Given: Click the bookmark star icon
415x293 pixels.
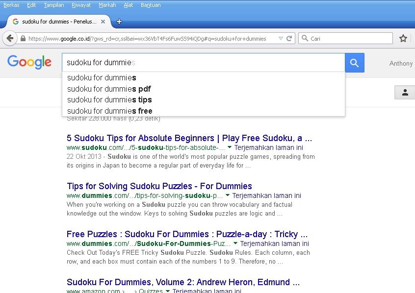Looking at the screenshot, I should click(403, 39).
